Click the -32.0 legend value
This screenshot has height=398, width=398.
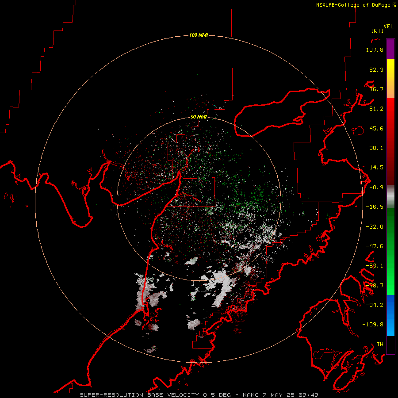(x=375, y=227)
